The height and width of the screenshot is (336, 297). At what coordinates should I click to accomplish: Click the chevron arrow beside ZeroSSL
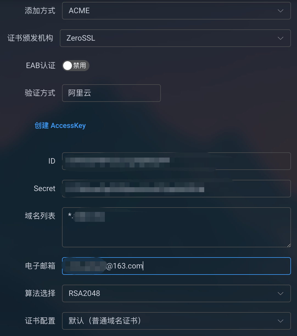click(x=280, y=38)
